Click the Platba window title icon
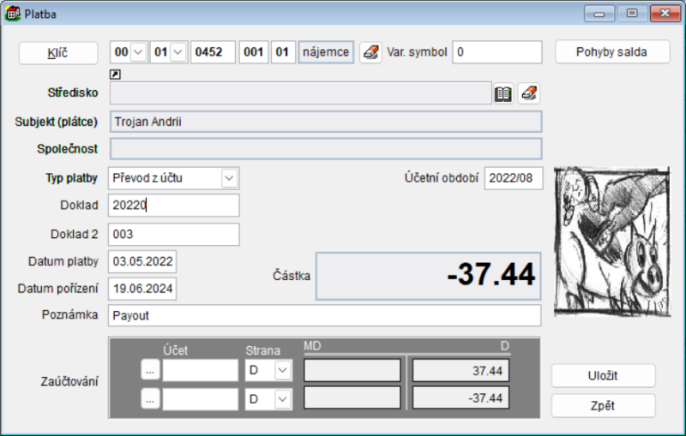 pyautogui.click(x=13, y=14)
